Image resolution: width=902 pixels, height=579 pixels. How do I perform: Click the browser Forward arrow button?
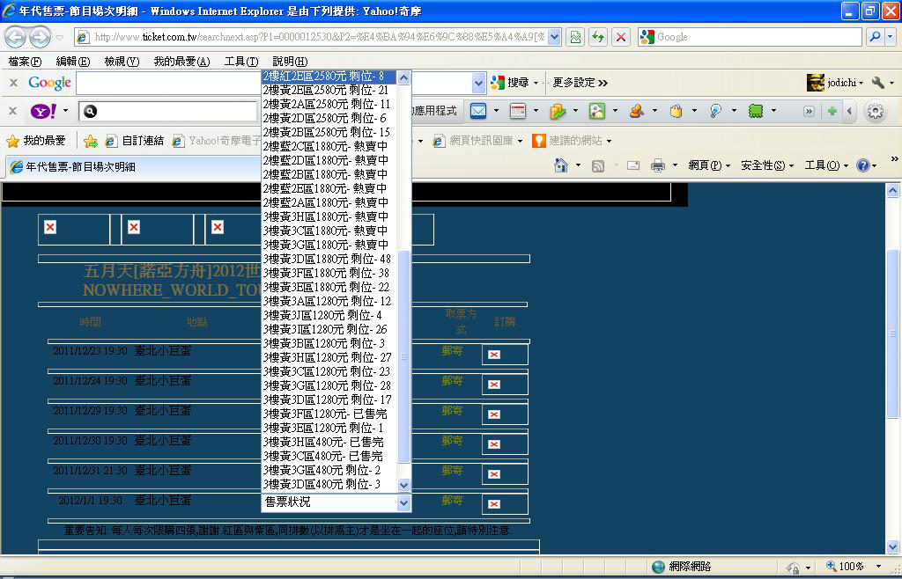point(40,37)
